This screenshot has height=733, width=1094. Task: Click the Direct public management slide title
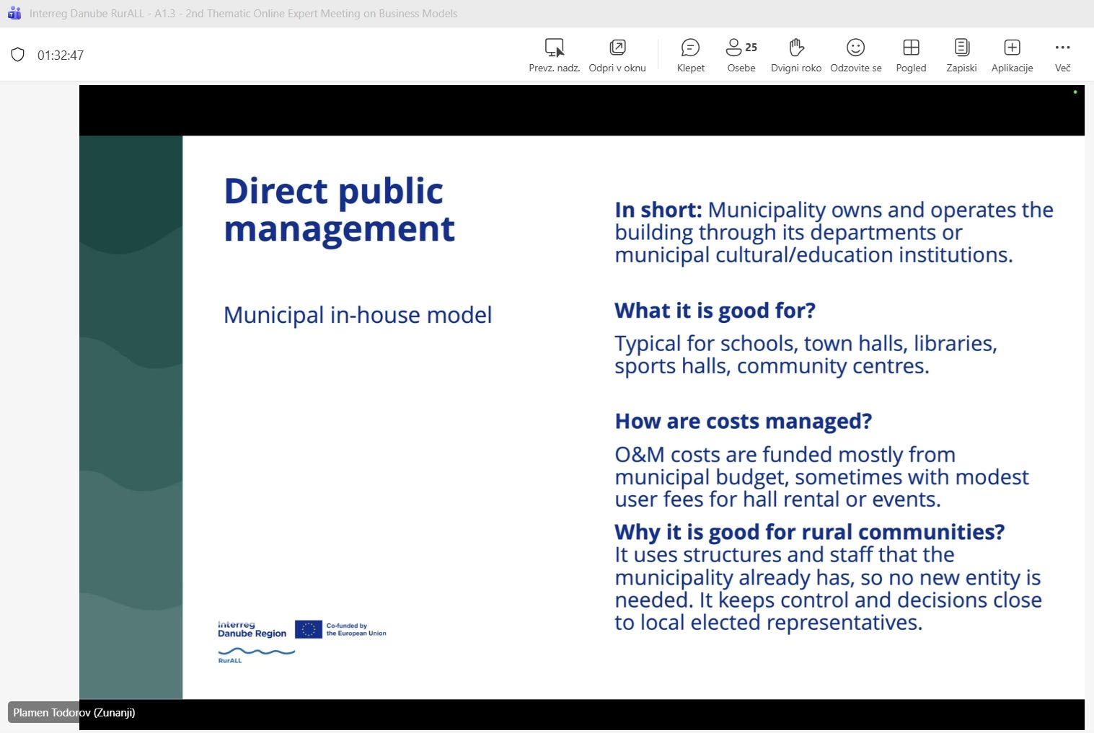(339, 210)
